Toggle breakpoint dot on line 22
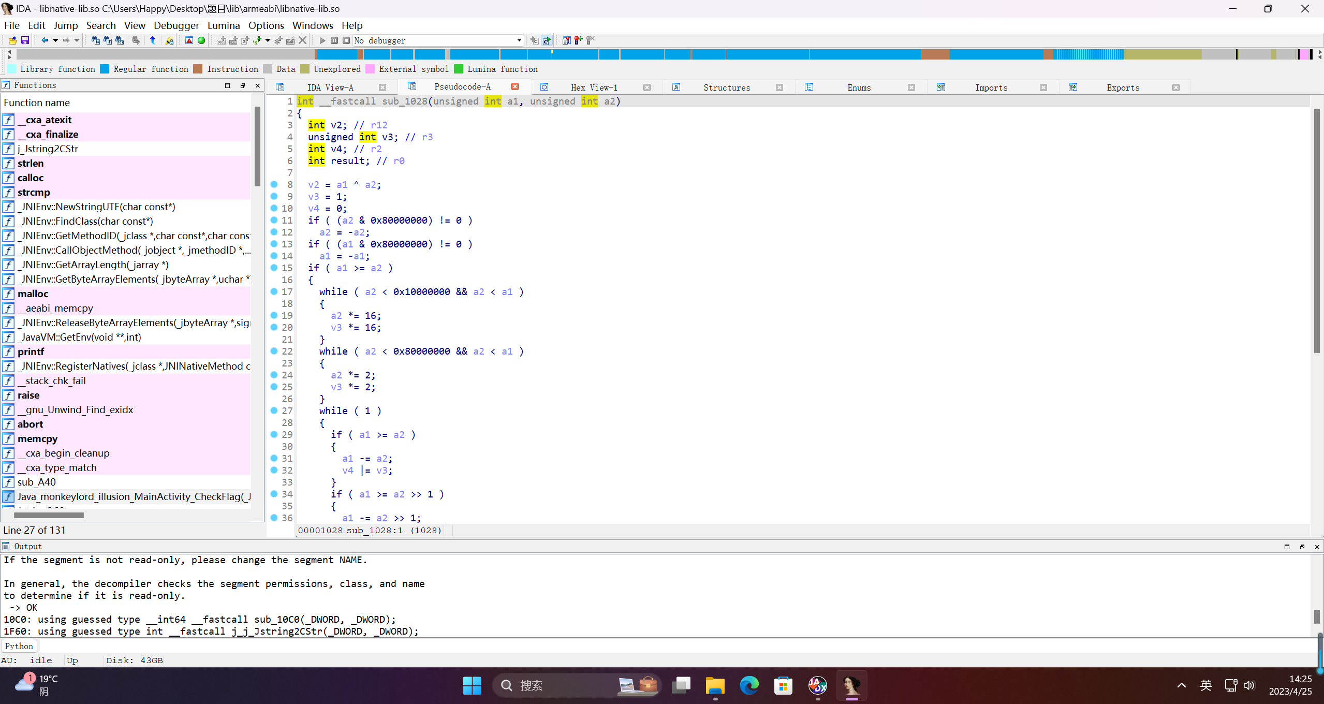This screenshot has height=704, width=1324. point(274,351)
